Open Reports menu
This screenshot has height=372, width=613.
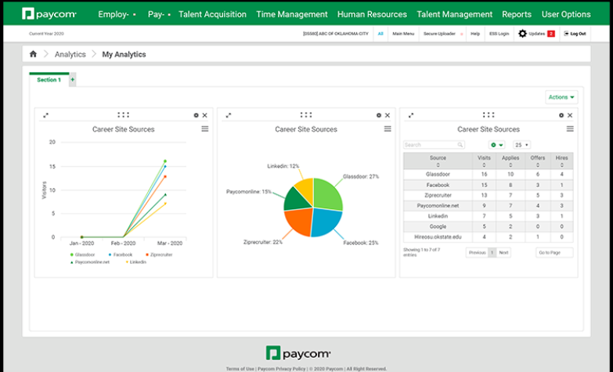(517, 14)
